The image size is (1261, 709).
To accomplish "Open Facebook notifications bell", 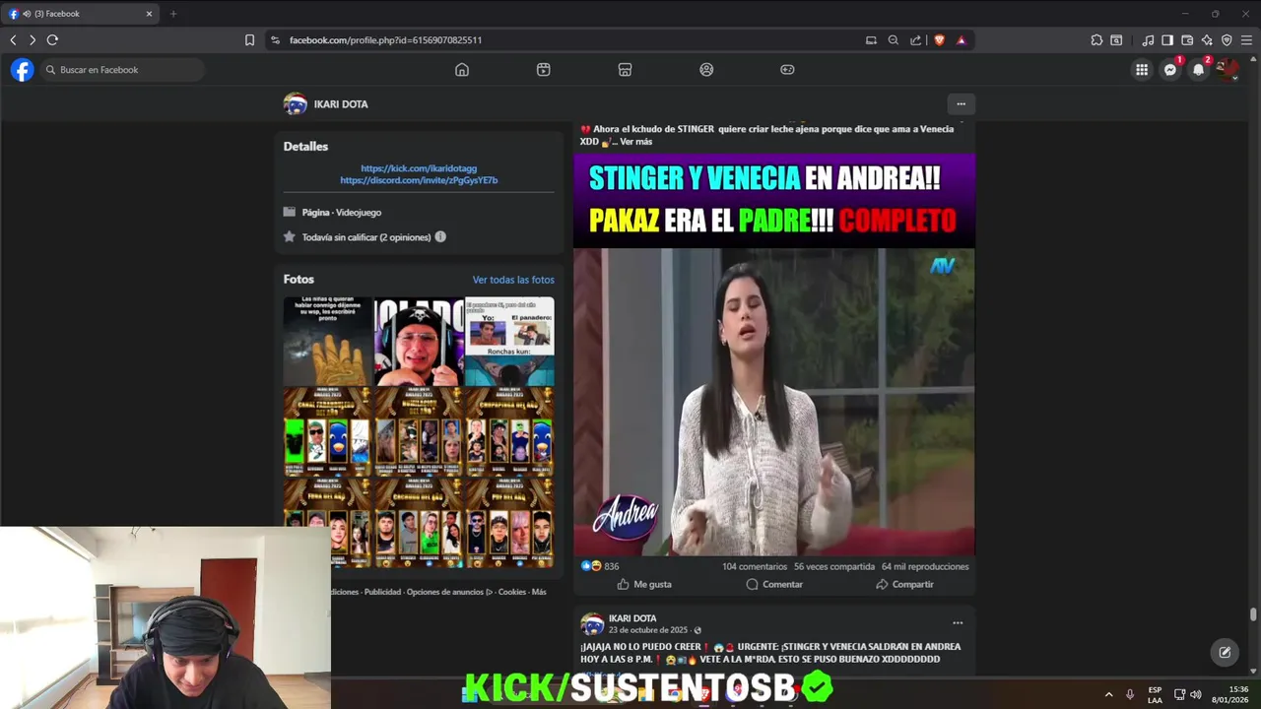I will 1198,70.
